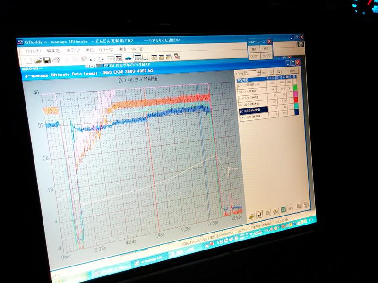Click the green color swatch in the 色 column
378x283 pixels.
point(295,87)
